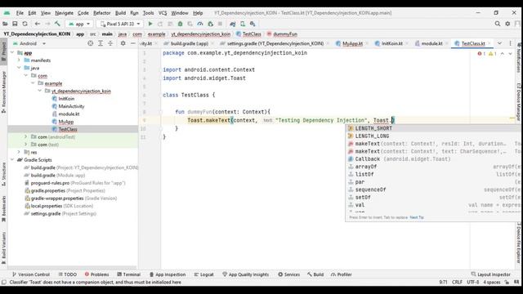523x294 pixels.
Task: Click the Save All toolbar icon
Action: 15,24
